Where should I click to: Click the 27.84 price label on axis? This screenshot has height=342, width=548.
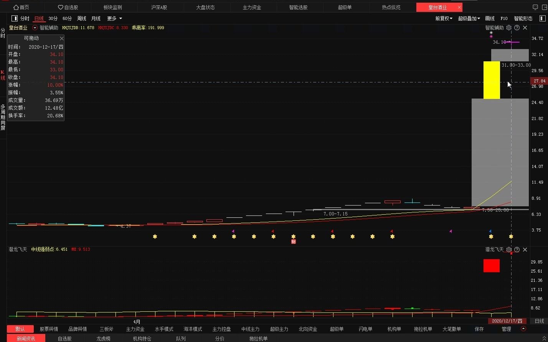(539, 81)
